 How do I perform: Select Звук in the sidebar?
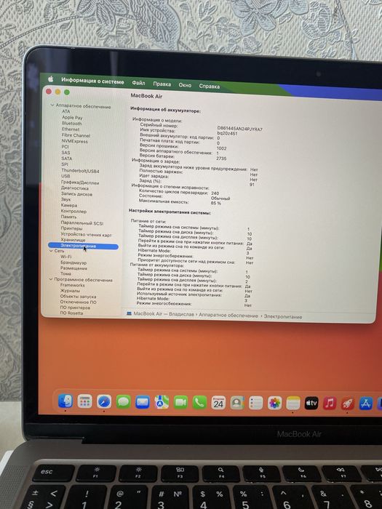pos(65,200)
